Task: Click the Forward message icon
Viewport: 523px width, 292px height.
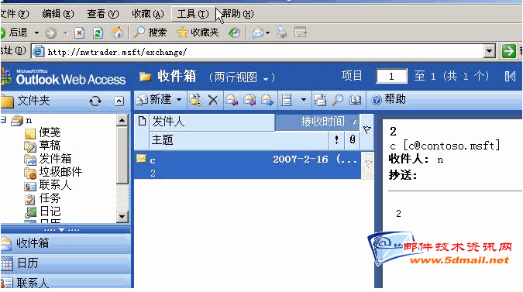Action: pyautogui.click(x=267, y=100)
